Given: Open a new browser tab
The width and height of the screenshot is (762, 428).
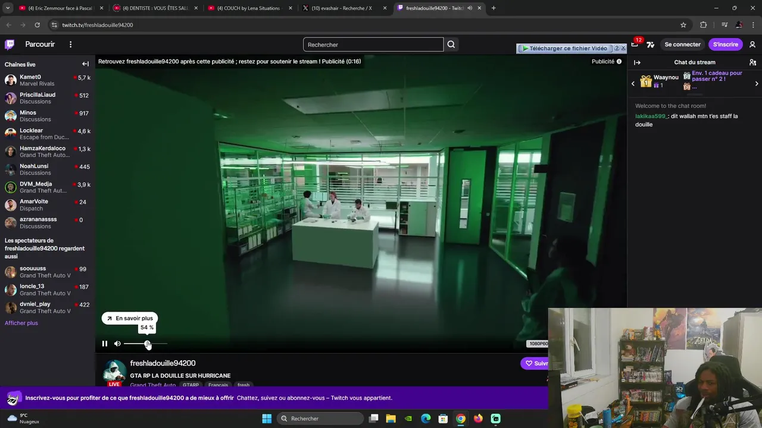Looking at the screenshot, I should tap(494, 8).
